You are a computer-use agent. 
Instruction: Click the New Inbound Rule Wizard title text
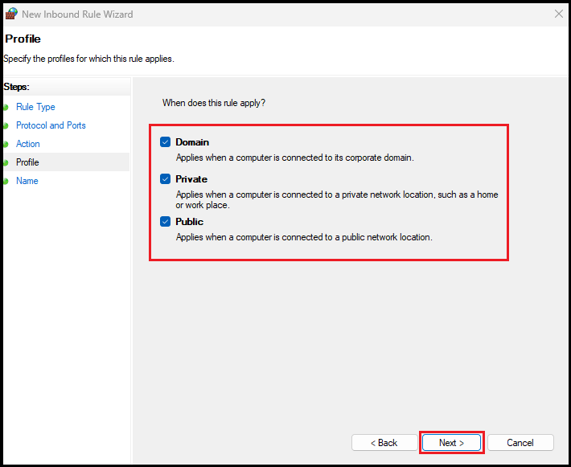click(77, 14)
